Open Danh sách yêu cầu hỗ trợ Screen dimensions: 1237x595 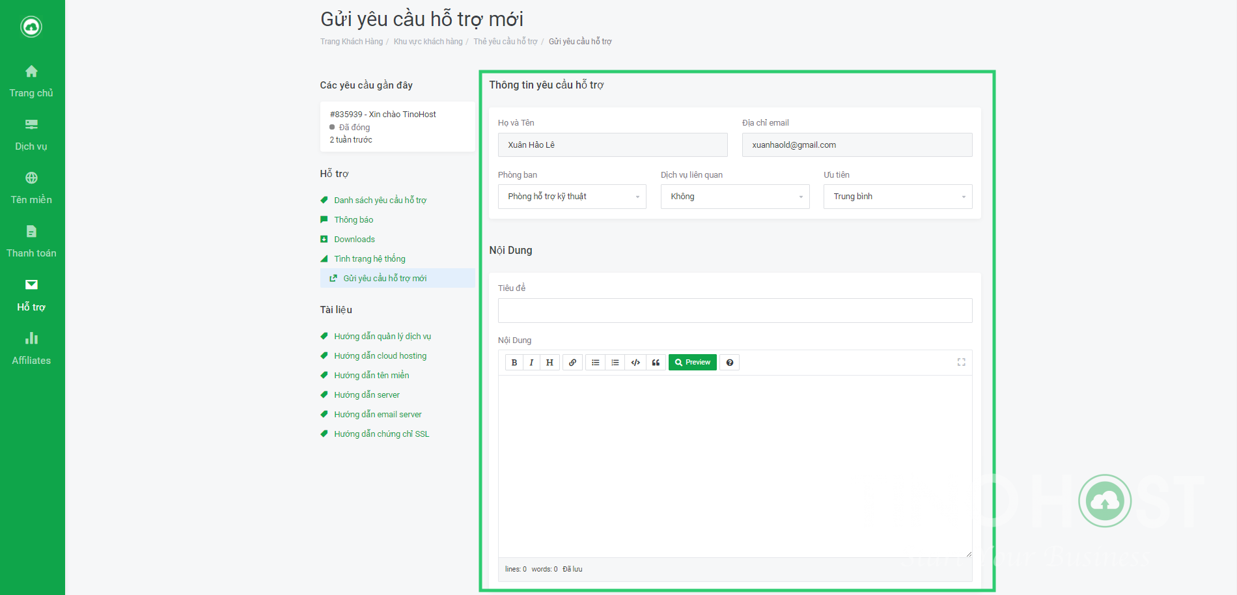tap(380, 200)
